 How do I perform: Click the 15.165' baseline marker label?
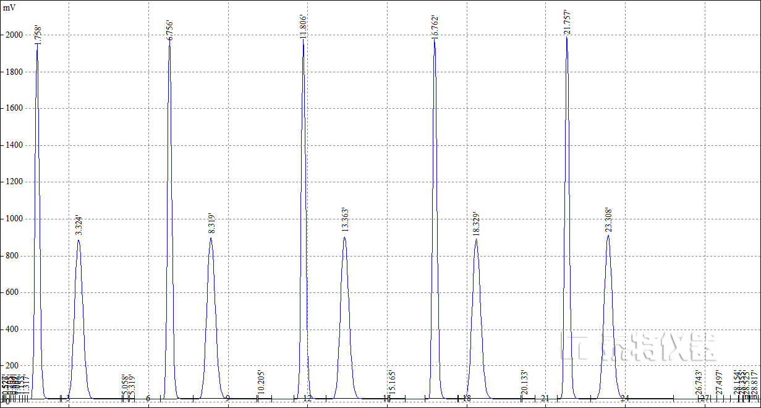[x=393, y=383]
